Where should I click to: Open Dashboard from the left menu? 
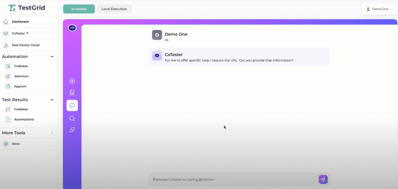(20, 22)
